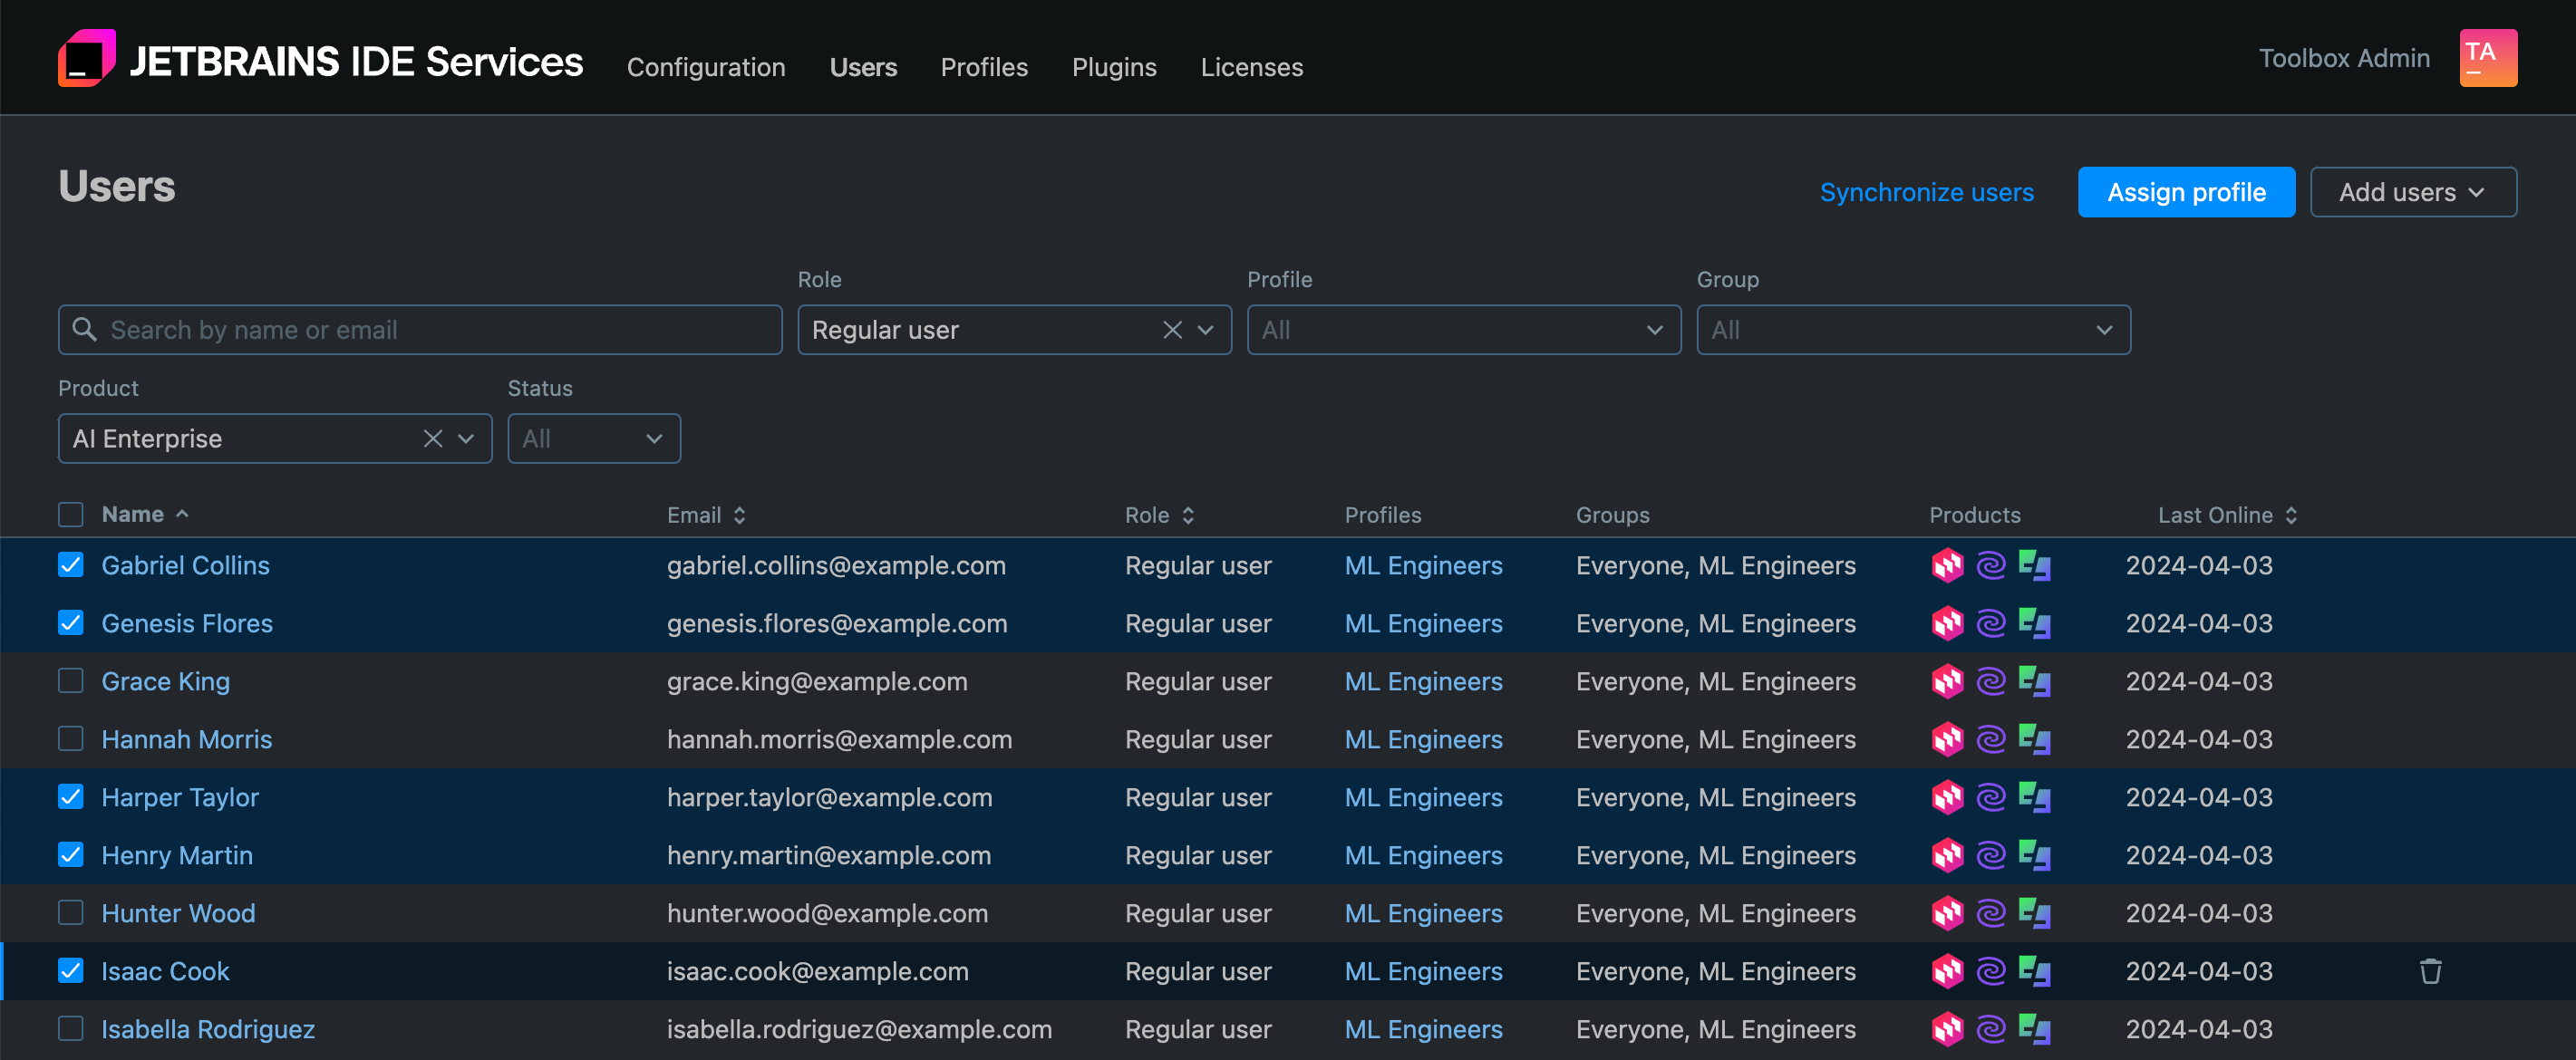Click the delete trash icon in Isaac Cook's row
This screenshot has height=1060, width=2576.
pyautogui.click(x=2430, y=971)
